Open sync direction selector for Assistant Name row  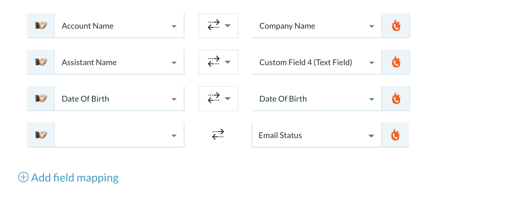click(219, 62)
